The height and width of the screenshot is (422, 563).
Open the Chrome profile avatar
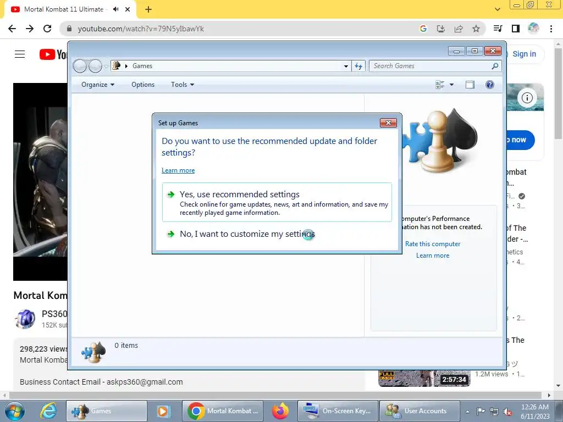click(x=533, y=29)
